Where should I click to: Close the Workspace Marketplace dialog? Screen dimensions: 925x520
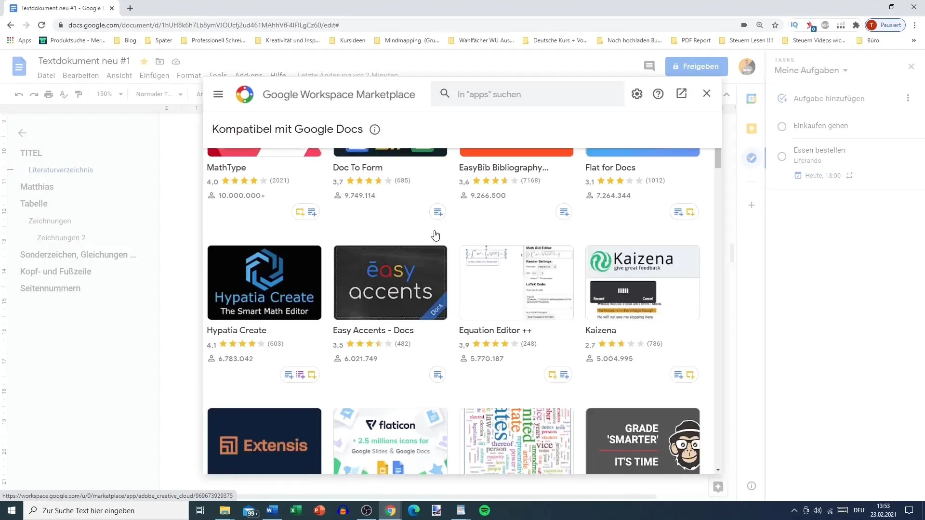[x=707, y=93]
